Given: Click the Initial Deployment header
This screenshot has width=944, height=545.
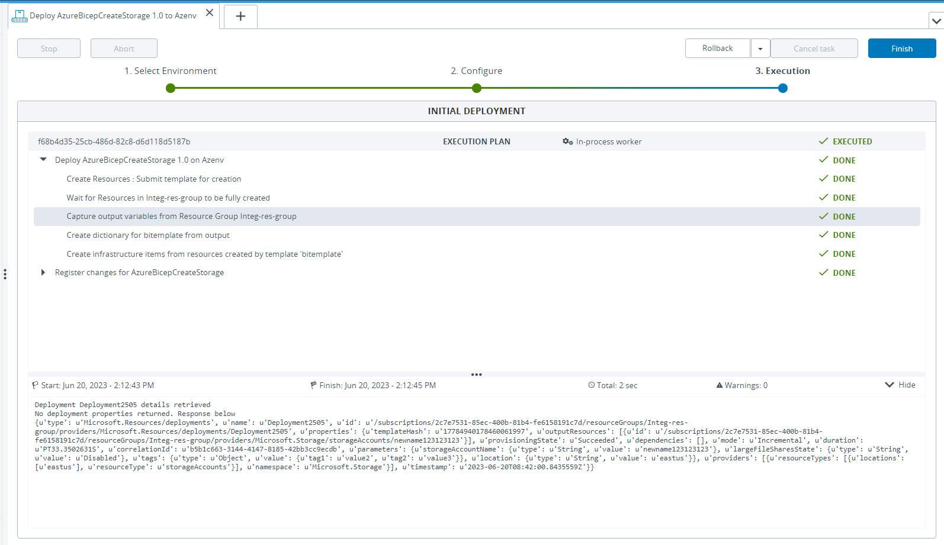Looking at the screenshot, I should click(x=477, y=111).
